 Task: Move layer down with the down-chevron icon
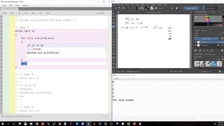tap(204, 50)
